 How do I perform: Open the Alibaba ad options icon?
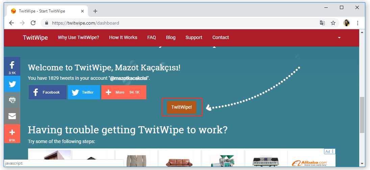[x=333, y=151]
